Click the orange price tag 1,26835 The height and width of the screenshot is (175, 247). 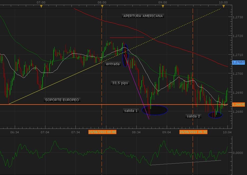[239, 105]
